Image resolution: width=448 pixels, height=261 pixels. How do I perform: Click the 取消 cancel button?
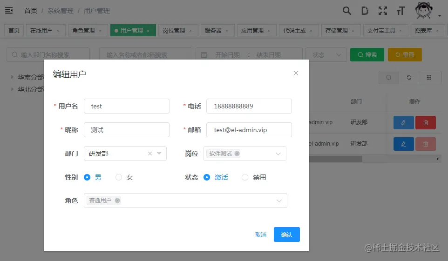pos(261,235)
